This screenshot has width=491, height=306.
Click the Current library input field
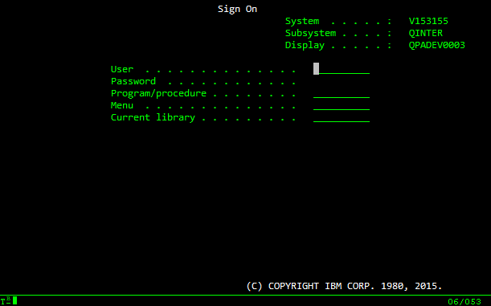(x=342, y=117)
